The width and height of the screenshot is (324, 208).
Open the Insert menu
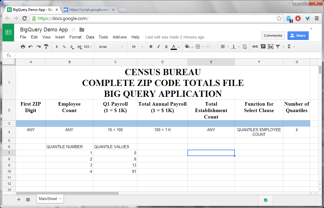point(60,37)
